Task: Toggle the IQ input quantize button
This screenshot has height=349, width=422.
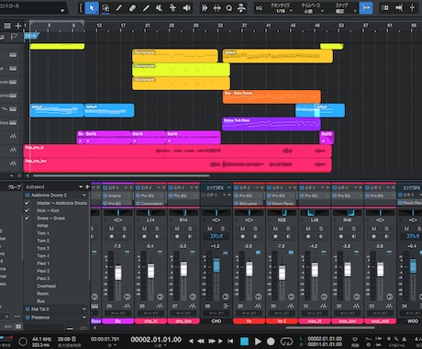Action: coord(259,8)
